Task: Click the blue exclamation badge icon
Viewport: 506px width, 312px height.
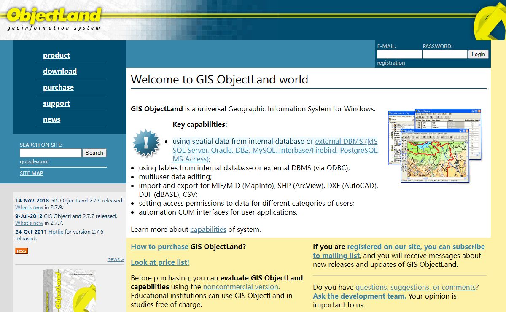Action: tap(146, 143)
